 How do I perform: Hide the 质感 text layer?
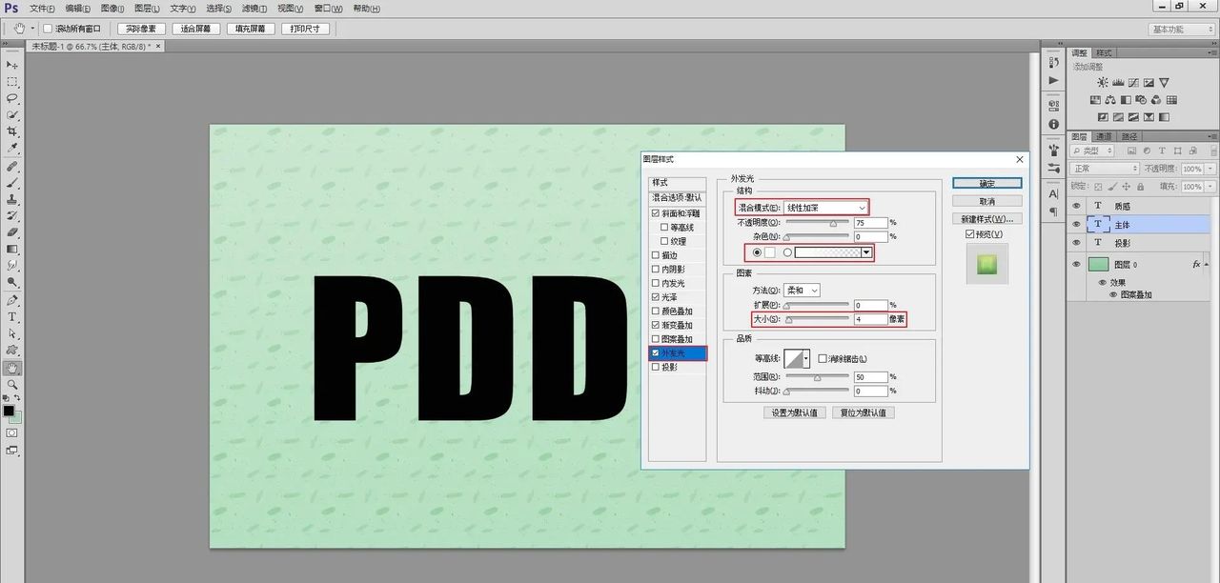(1077, 206)
